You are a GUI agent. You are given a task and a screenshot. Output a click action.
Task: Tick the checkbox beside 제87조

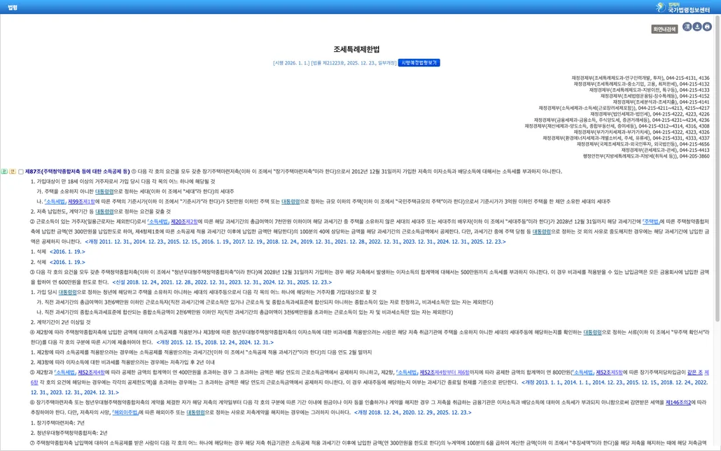21,172
